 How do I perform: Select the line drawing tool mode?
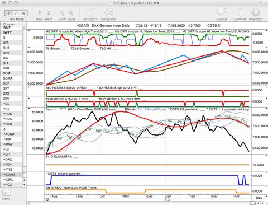coord(16,13)
